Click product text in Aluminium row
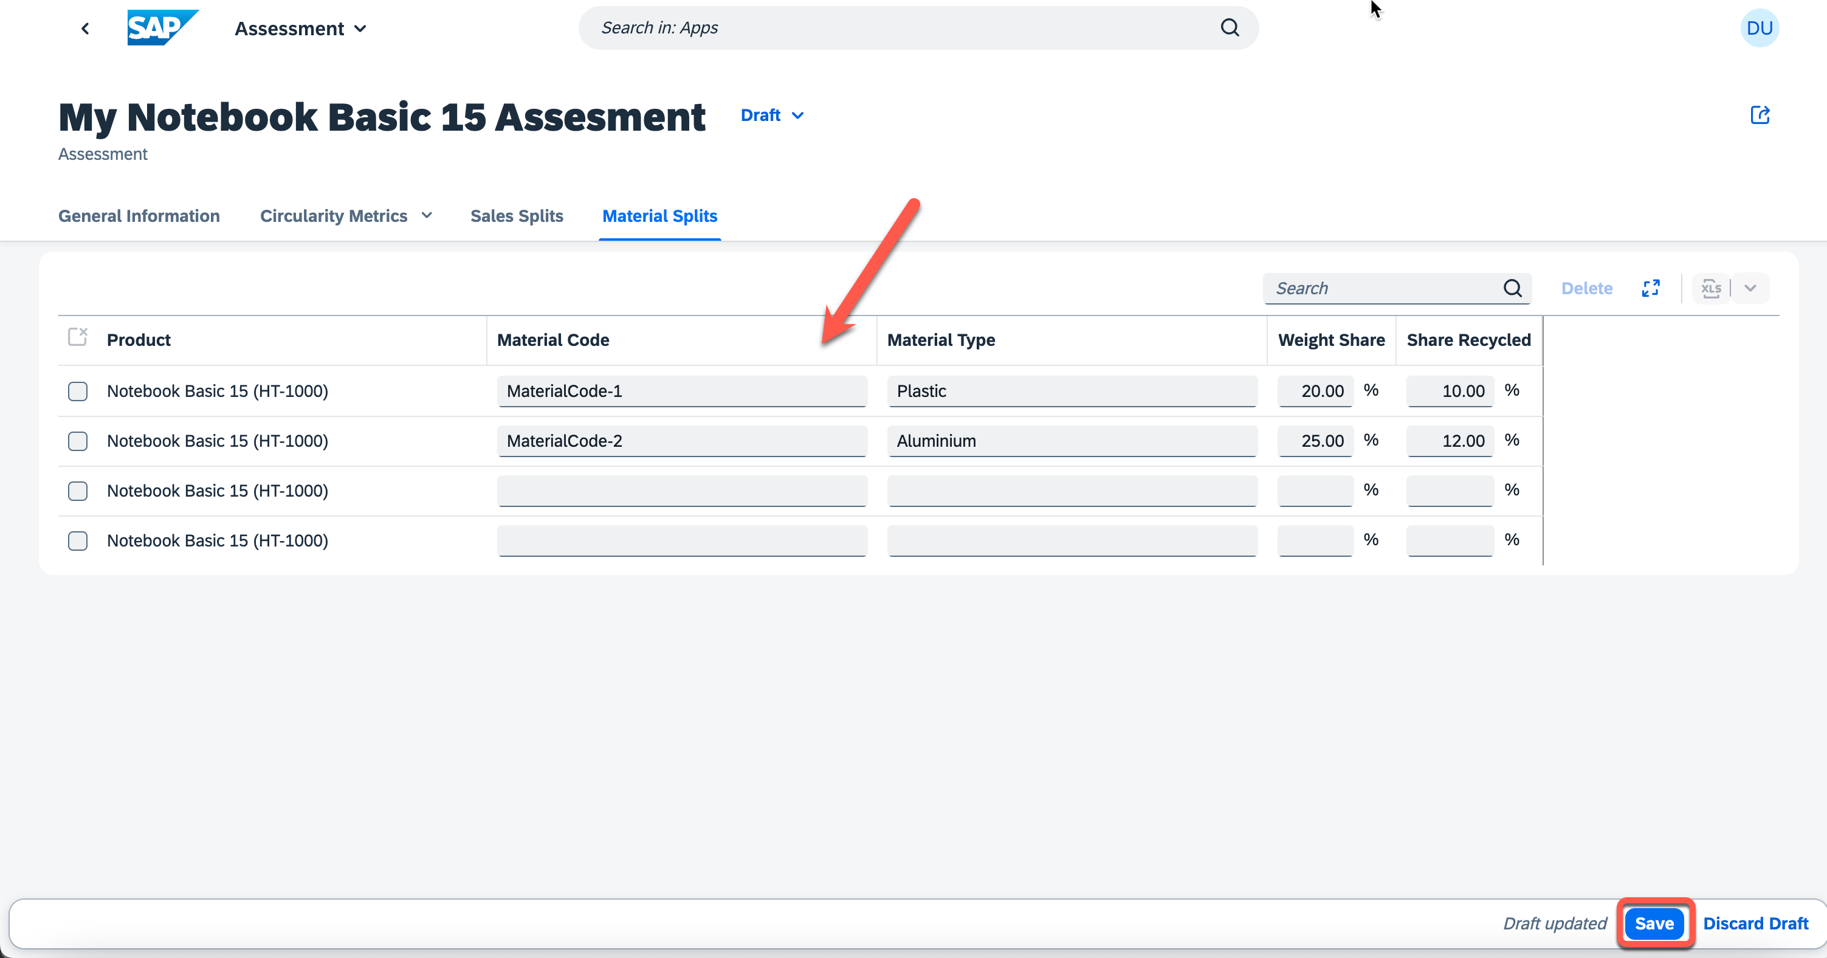 point(217,441)
